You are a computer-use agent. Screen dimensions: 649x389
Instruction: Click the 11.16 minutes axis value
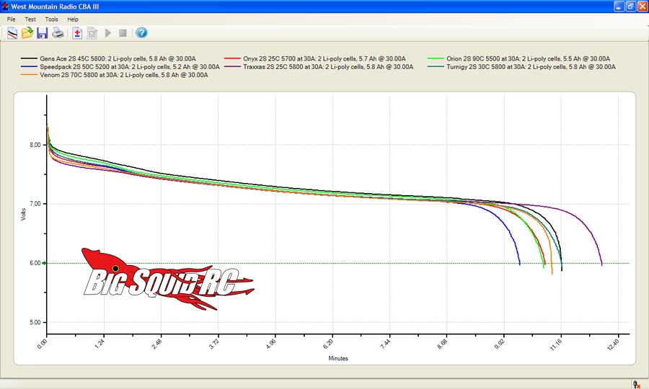coord(556,344)
